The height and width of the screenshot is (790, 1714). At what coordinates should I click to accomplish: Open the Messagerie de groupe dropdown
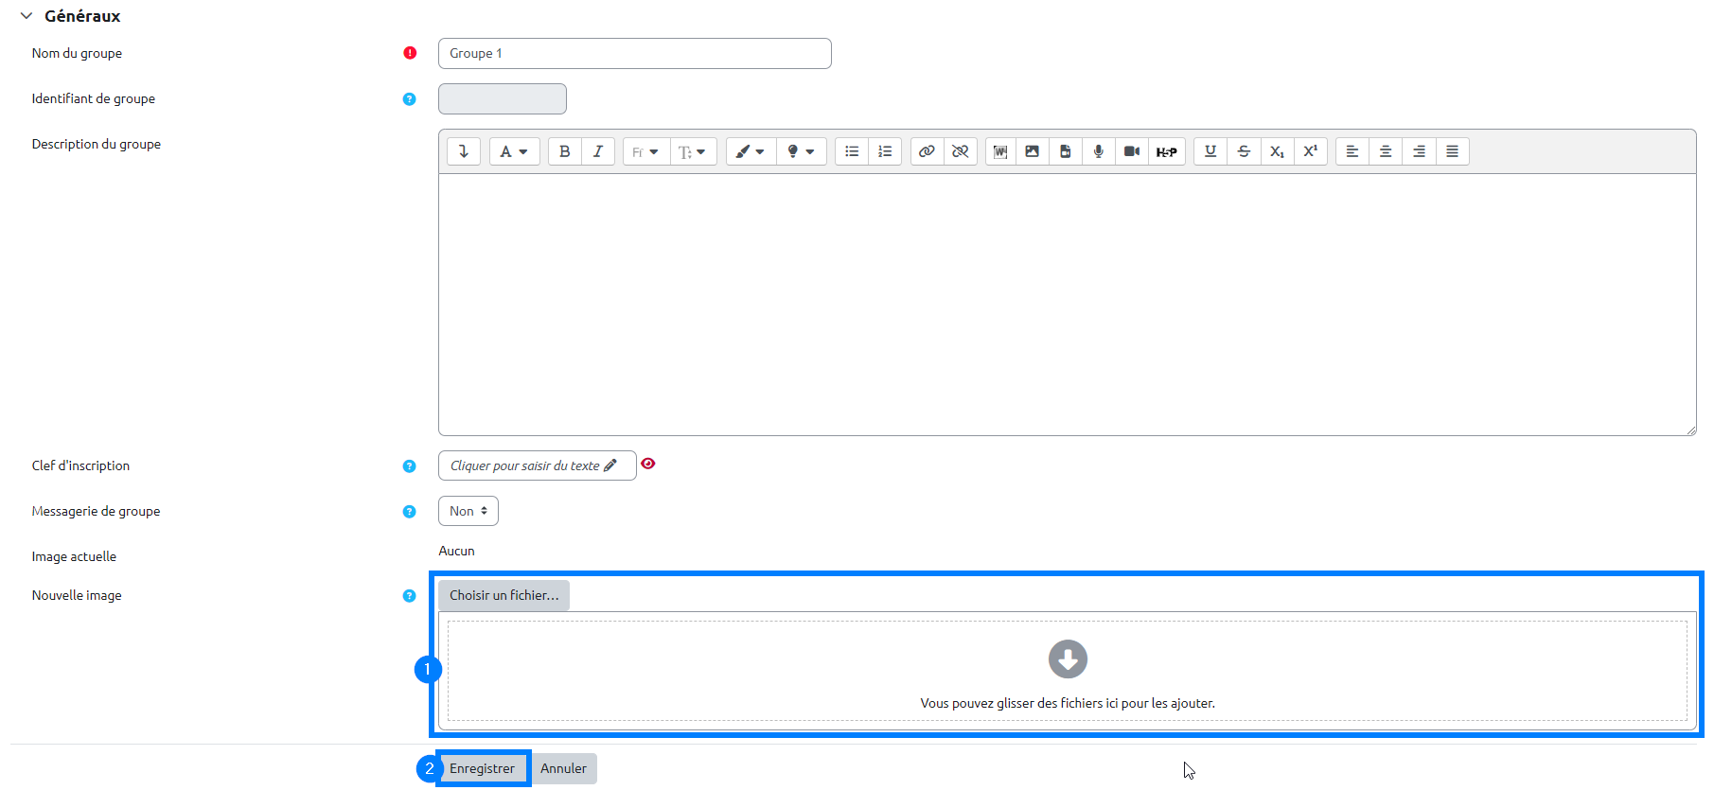point(468,511)
